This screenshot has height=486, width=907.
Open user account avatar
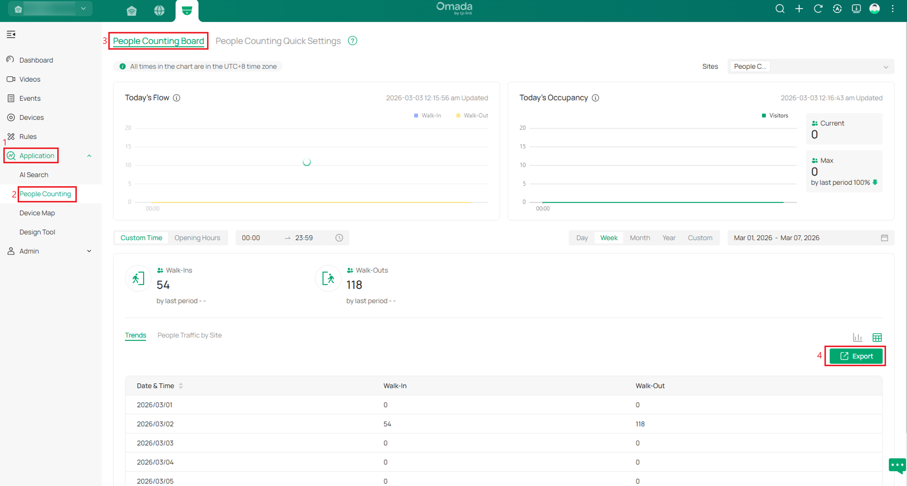pos(875,9)
